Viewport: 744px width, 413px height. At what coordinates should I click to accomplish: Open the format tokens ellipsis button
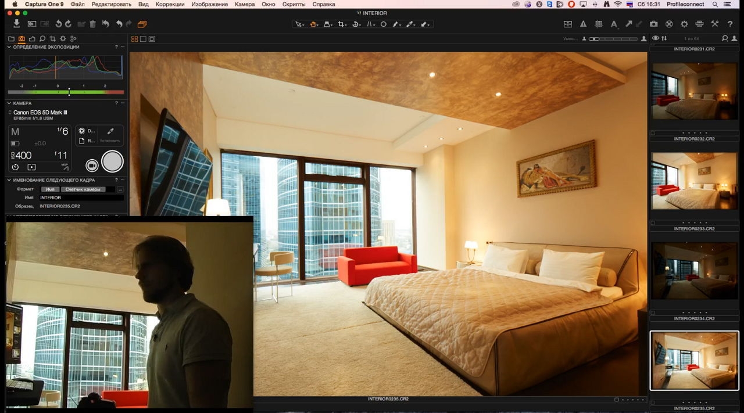coord(120,189)
